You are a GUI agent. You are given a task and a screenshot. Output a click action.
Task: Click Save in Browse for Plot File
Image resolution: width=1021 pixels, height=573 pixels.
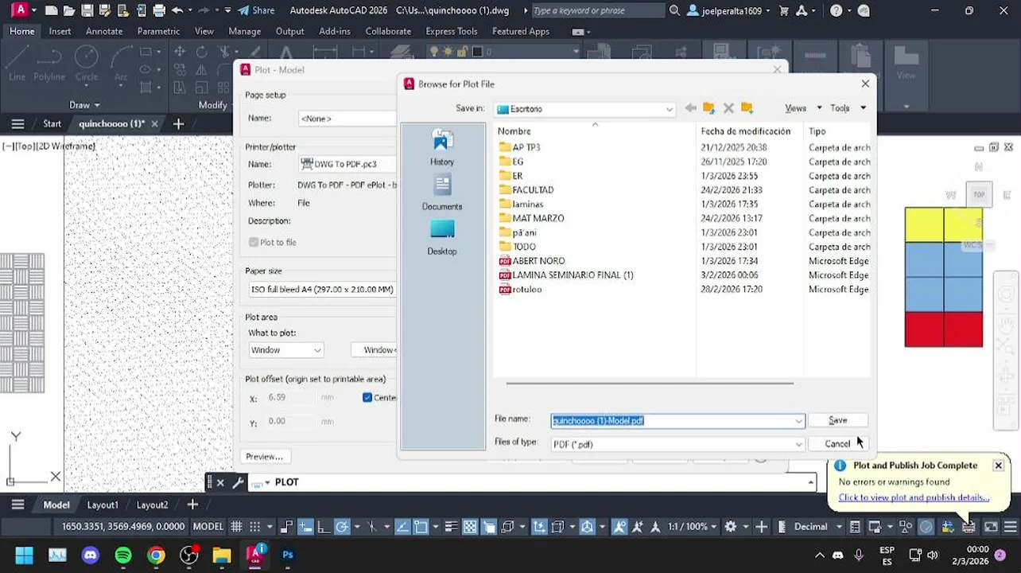coord(838,420)
